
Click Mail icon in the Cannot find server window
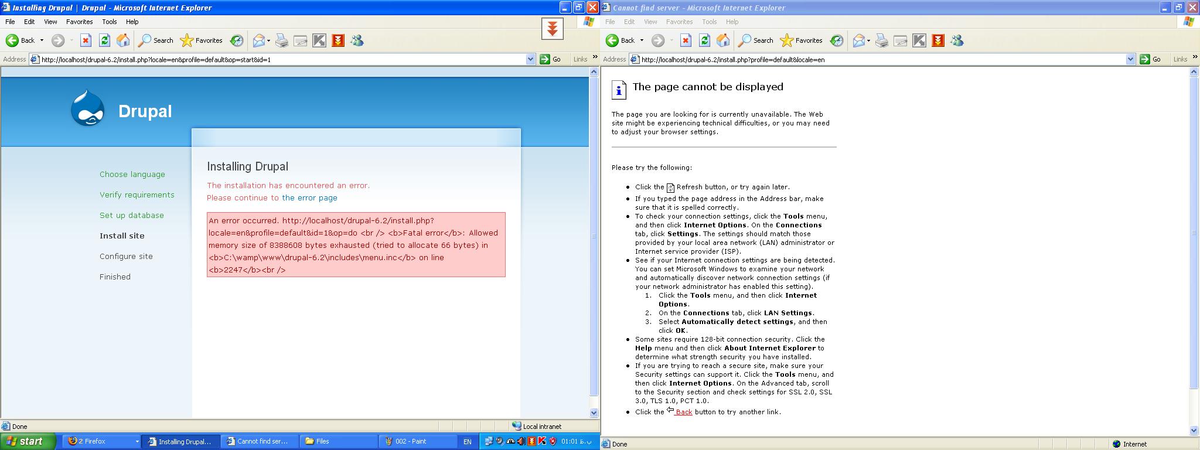[x=858, y=40]
